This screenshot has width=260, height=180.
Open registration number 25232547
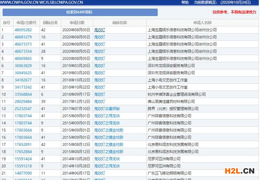click(23, 109)
